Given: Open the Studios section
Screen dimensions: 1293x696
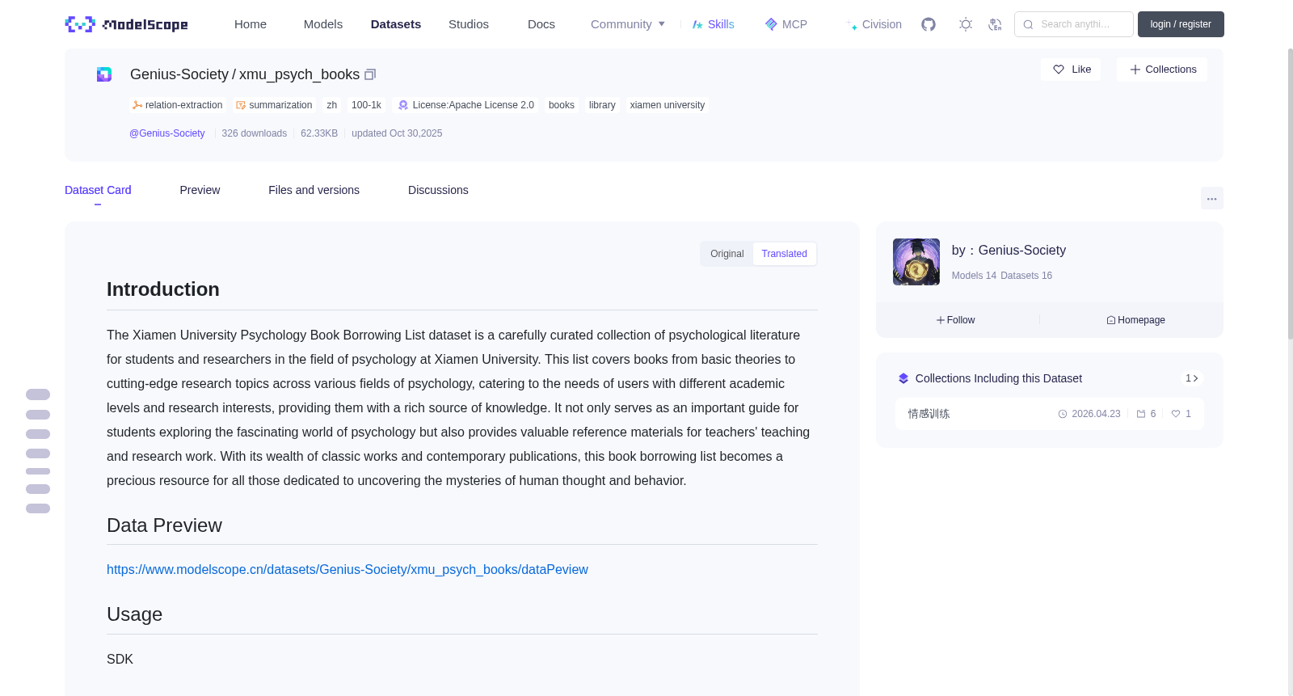Looking at the screenshot, I should point(469,24).
